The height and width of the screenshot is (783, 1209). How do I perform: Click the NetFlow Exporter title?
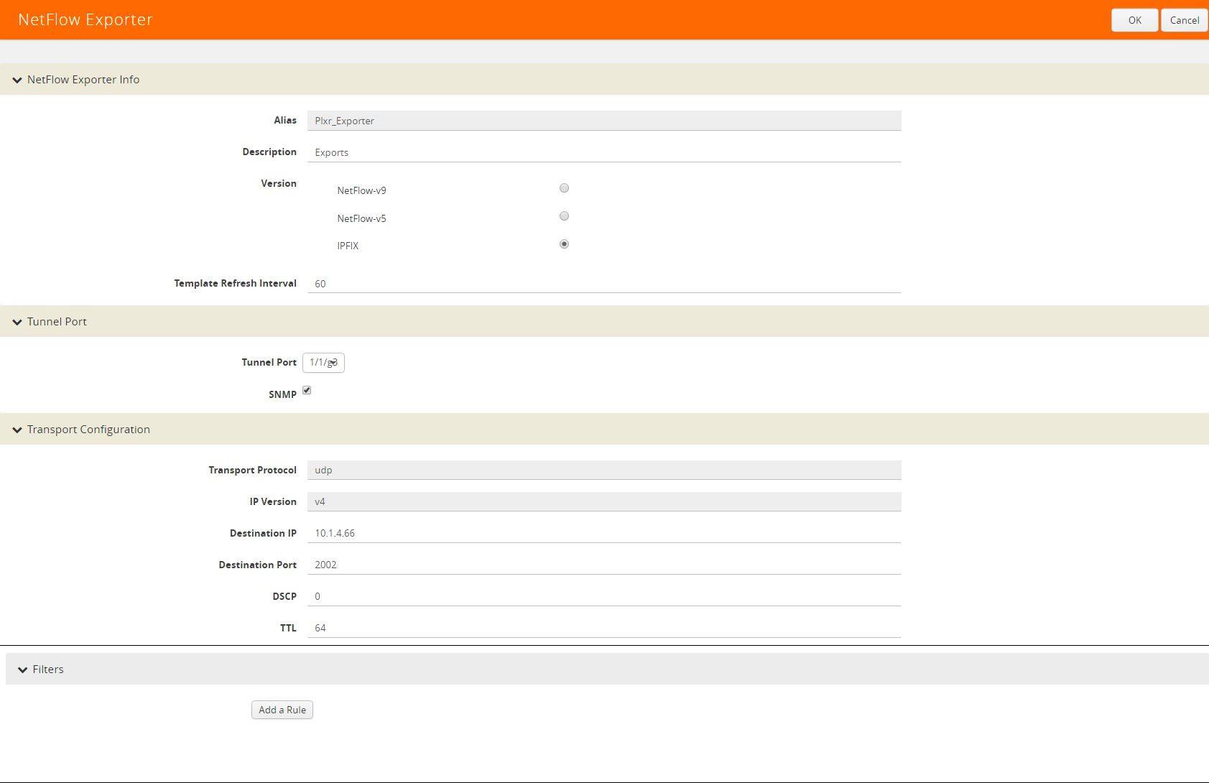[x=85, y=19]
